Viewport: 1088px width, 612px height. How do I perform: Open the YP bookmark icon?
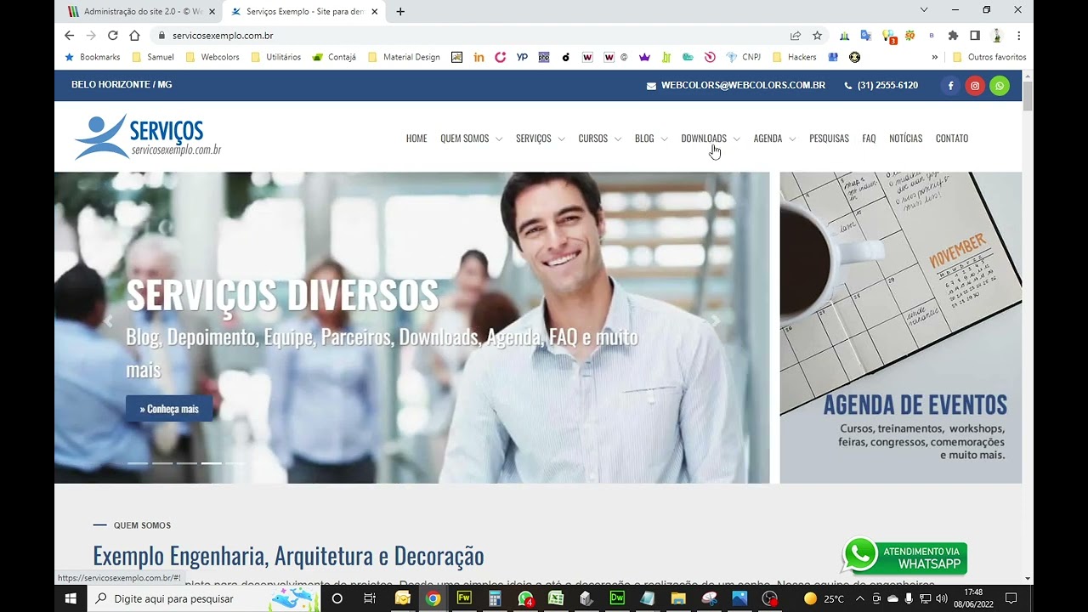tap(522, 57)
